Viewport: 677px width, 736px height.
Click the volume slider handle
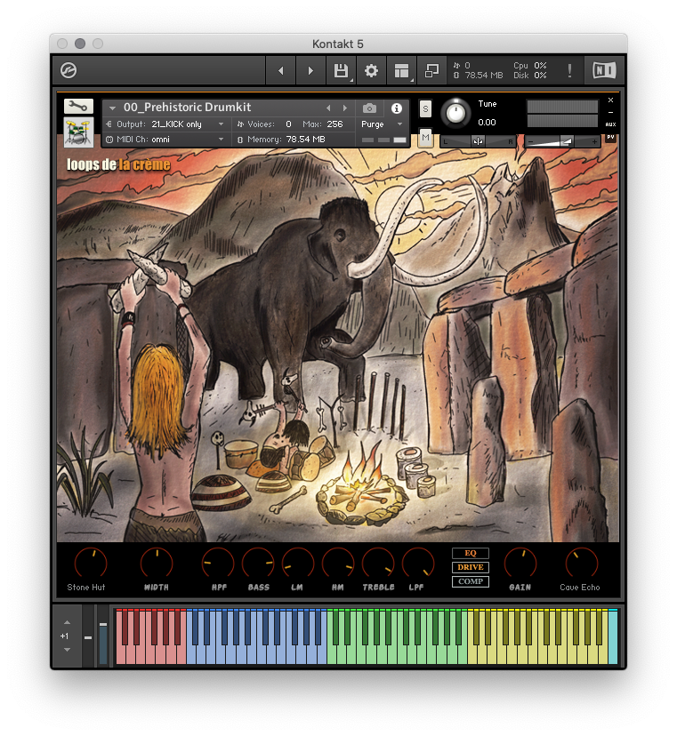[567, 141]
